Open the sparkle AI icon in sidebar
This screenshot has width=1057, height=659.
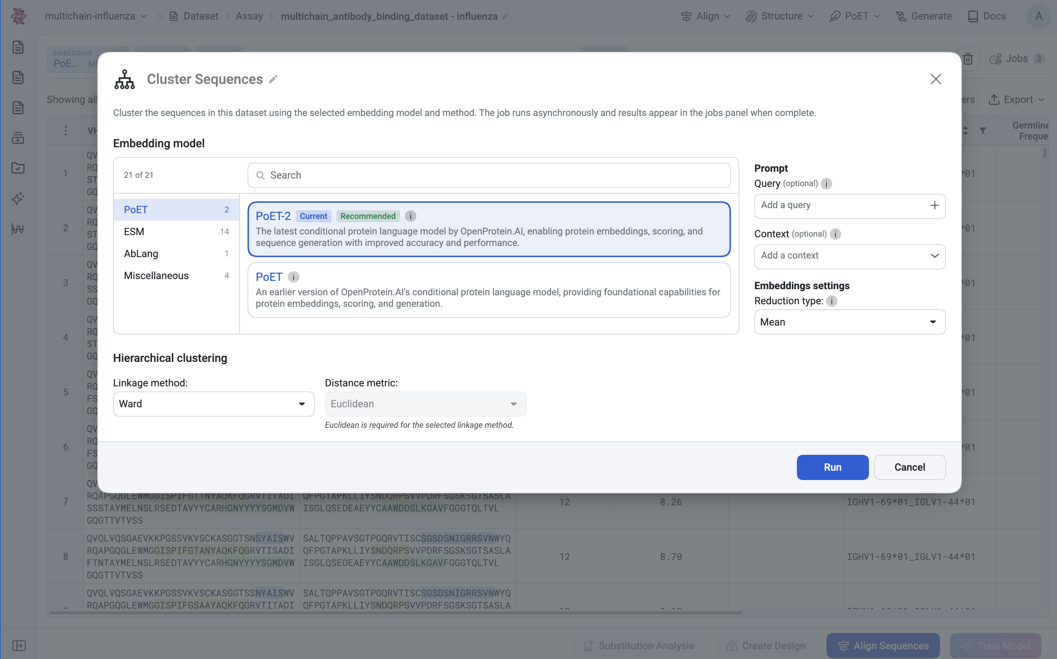tap(18, 199)
